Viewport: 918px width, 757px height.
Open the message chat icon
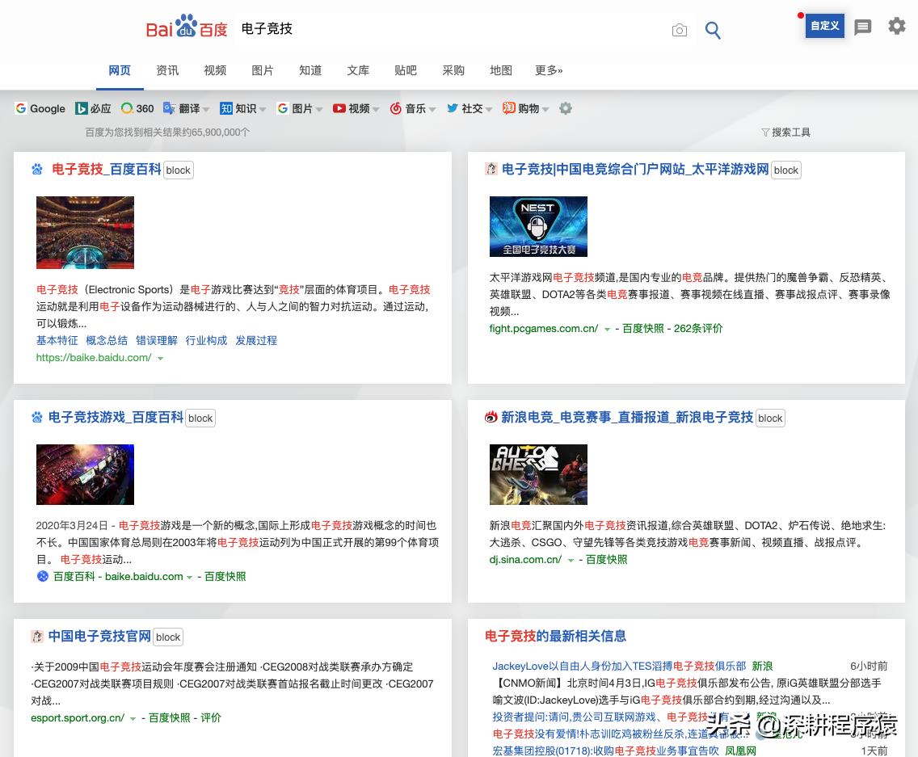(862, 27)
